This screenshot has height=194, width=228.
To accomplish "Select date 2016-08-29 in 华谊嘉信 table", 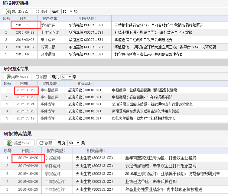I will 25,32.
